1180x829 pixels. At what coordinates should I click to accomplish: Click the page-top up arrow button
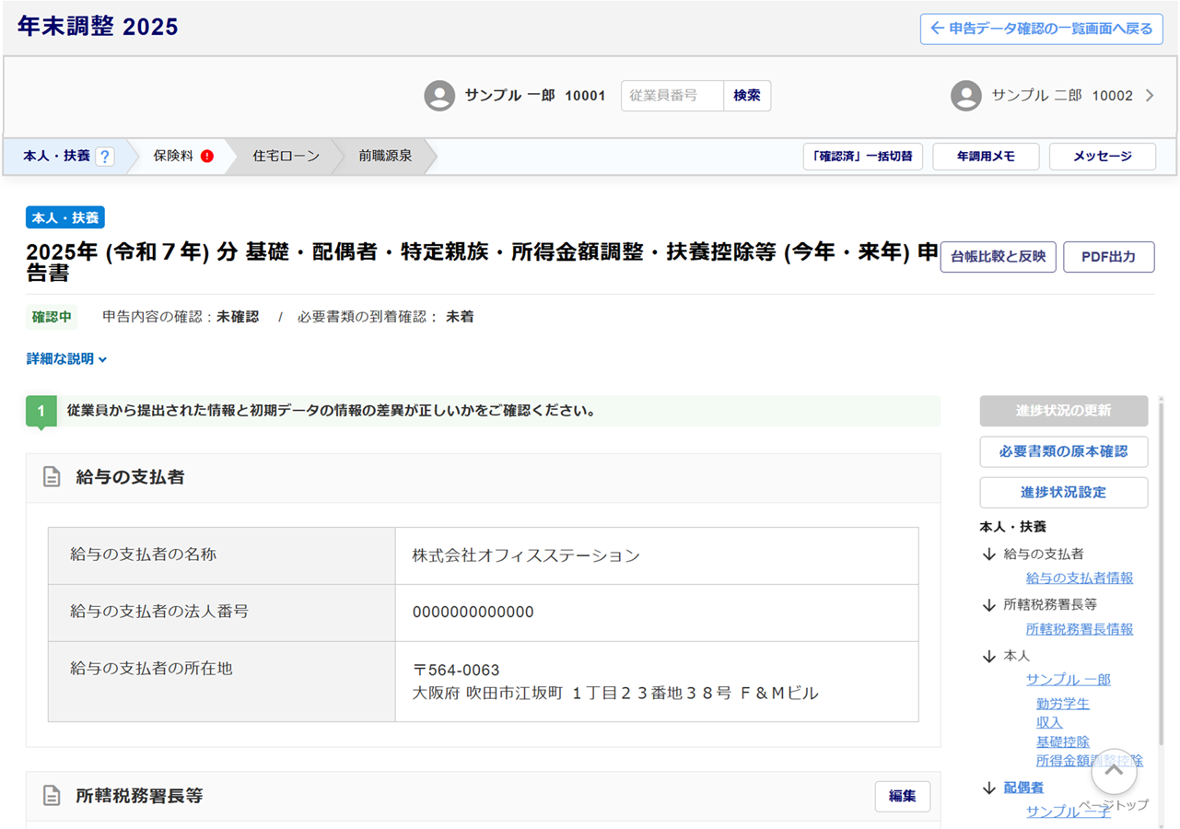coord(1114,772)
